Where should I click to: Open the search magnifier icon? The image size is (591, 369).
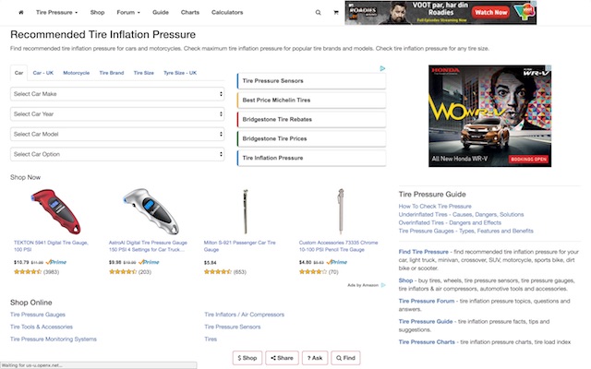pos(318,12)
